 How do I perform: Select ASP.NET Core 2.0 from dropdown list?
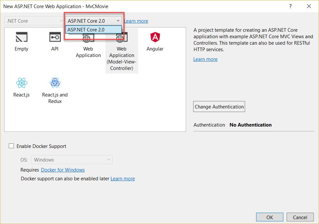[x=93, y=30]
